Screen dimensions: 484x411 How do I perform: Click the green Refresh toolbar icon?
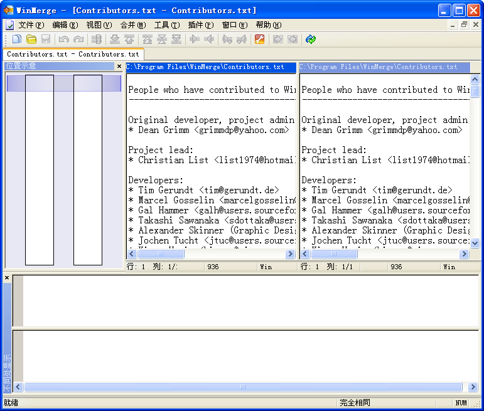pyautogui.click(x=311, y=40)
